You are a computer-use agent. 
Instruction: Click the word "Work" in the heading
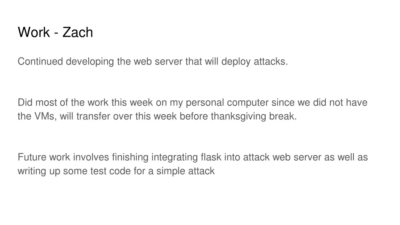point(34,32)
